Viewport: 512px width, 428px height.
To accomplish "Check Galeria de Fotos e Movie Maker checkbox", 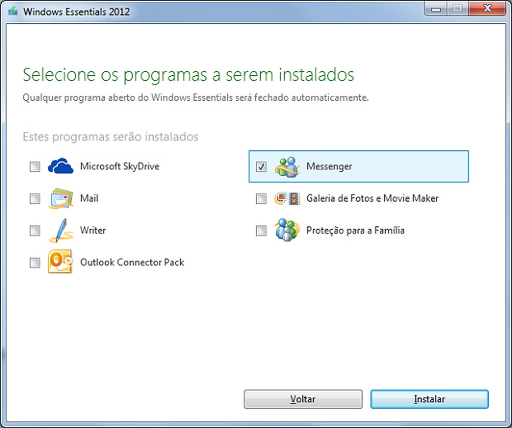I will [x=261, y=198].
